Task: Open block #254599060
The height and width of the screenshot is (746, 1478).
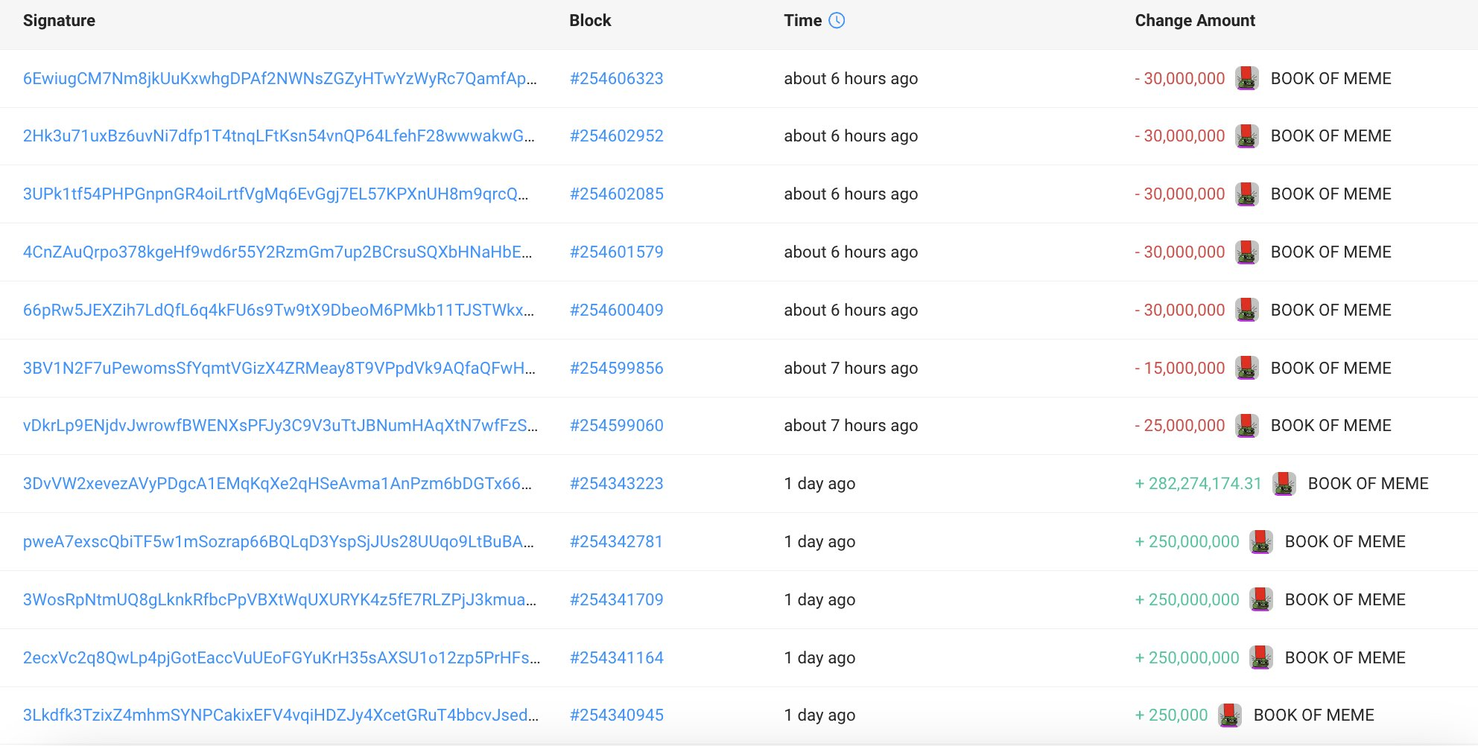Action: click(x=617, y=426)
